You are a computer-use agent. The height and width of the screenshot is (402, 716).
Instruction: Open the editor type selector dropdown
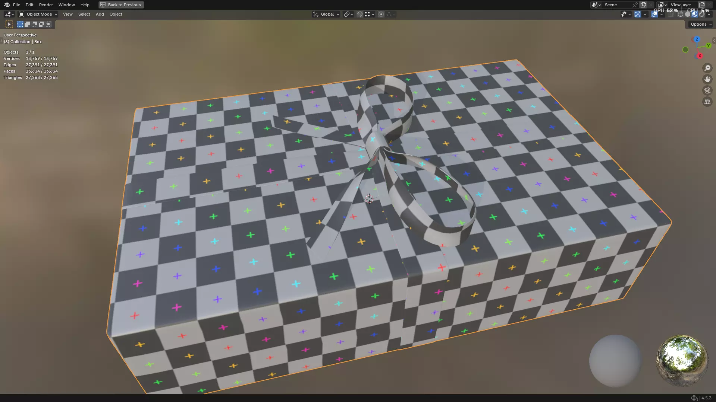9,14
